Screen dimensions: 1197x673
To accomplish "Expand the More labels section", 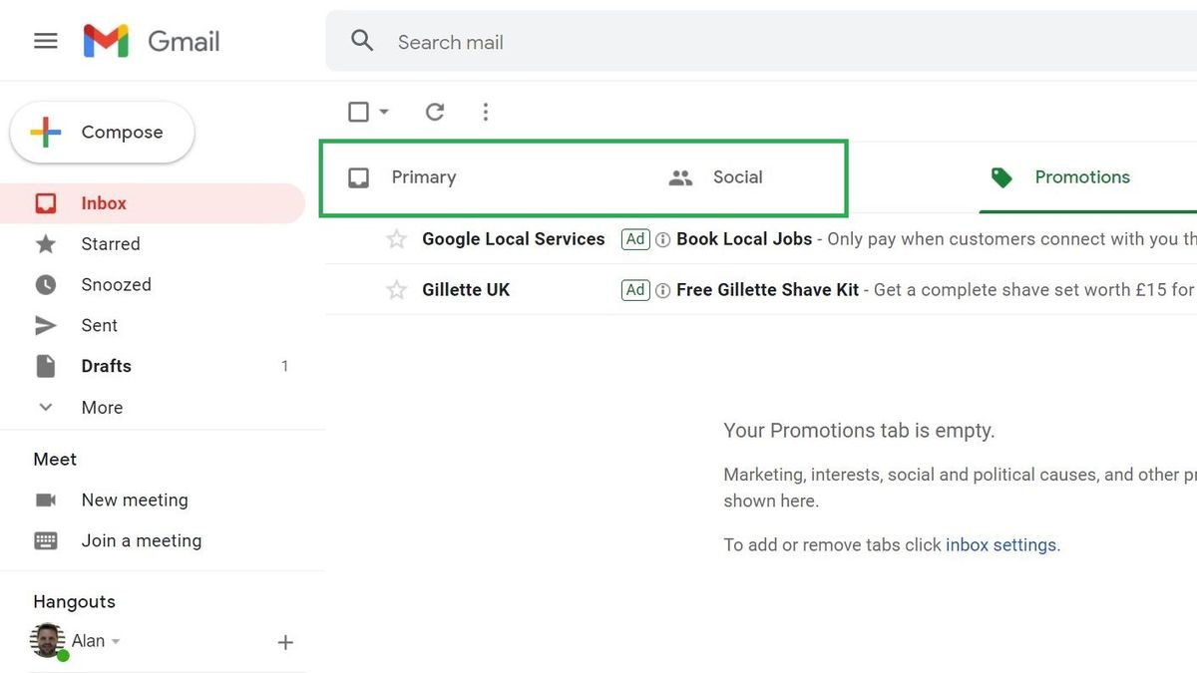I will 102,407.
